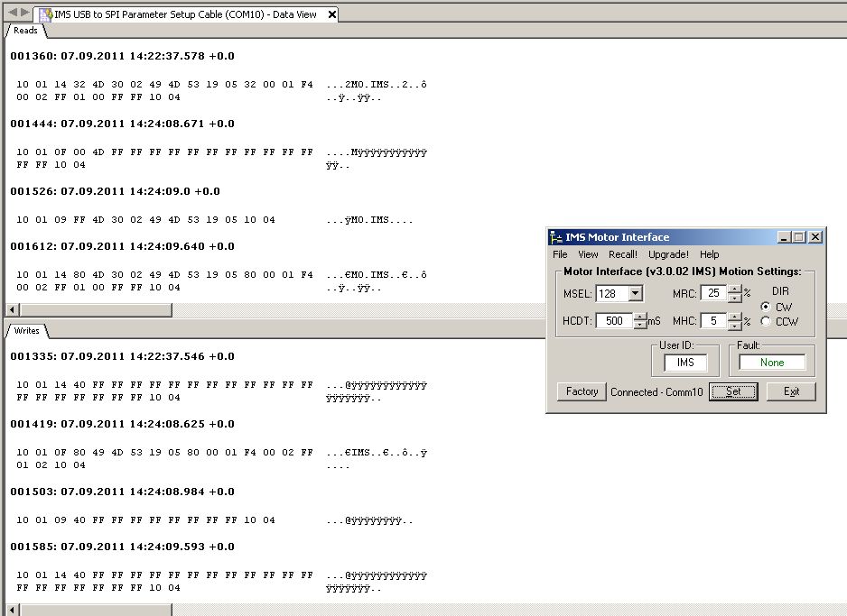Click the User ID field containing IMS

click(685, 363)
